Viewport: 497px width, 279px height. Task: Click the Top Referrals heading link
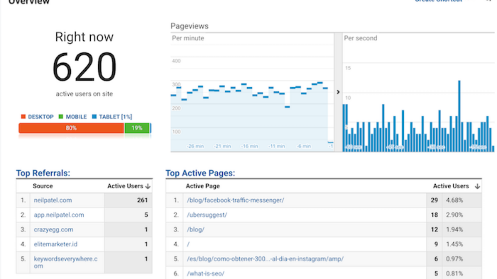(43, 173)
